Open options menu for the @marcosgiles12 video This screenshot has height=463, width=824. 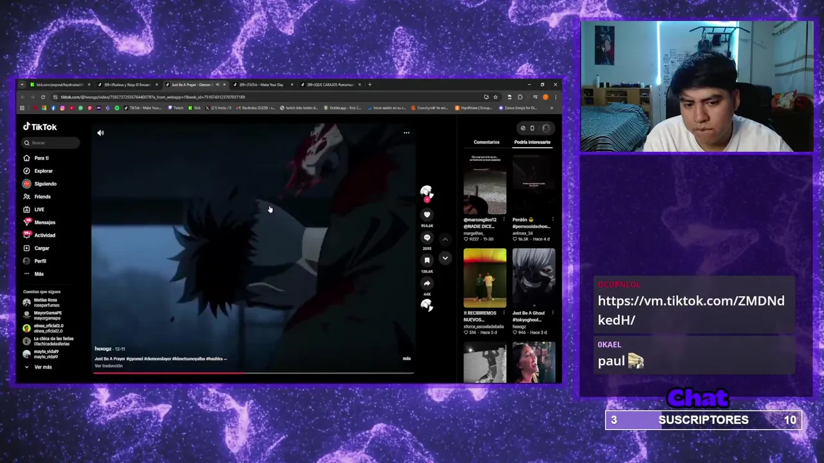click(504, 220)
